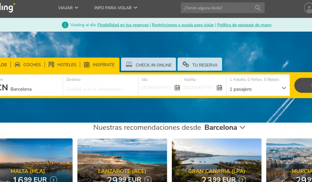Click the arrow icon on Lanzarote price
Image resolution: width=312 pixels, height=182 pixels.
click(147, 180)
